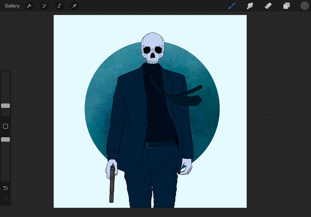Tap the skull face on the canvas
Viewport: 311px width, 217px height.
pos(152,49)
